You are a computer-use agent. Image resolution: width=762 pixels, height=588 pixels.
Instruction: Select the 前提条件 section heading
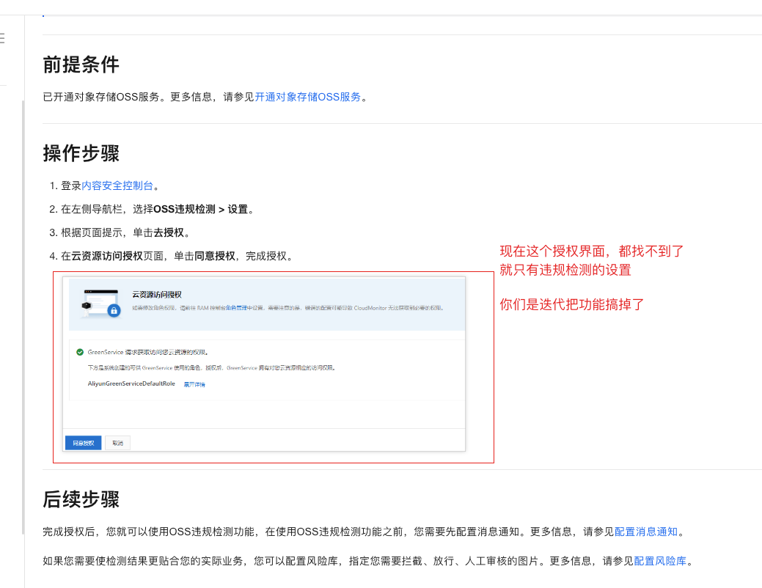click(81, 65)
